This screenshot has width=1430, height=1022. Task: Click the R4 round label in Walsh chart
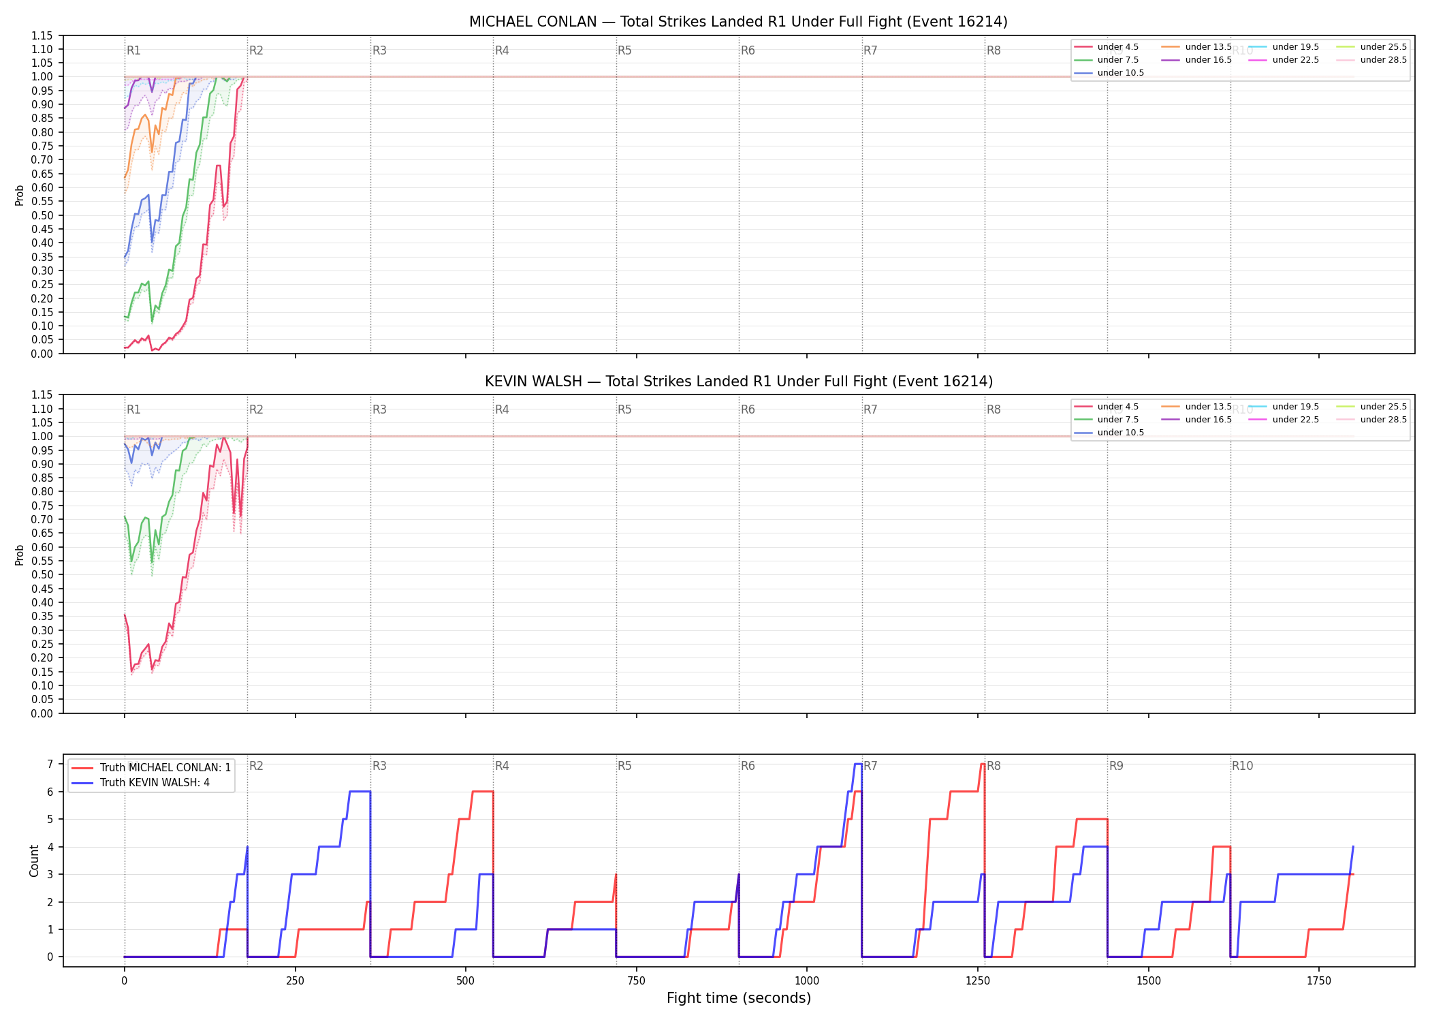point(502,409)
